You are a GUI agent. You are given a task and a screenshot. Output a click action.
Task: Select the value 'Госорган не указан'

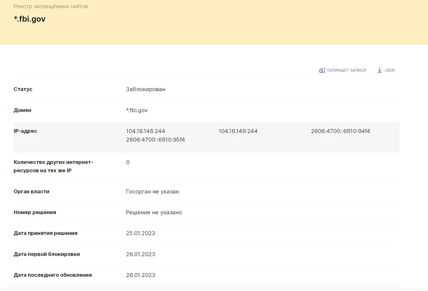click(x=152, y=192)
